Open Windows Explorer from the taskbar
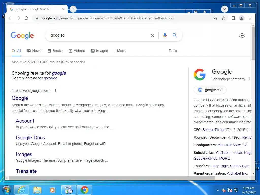 (x=37, y=190)
